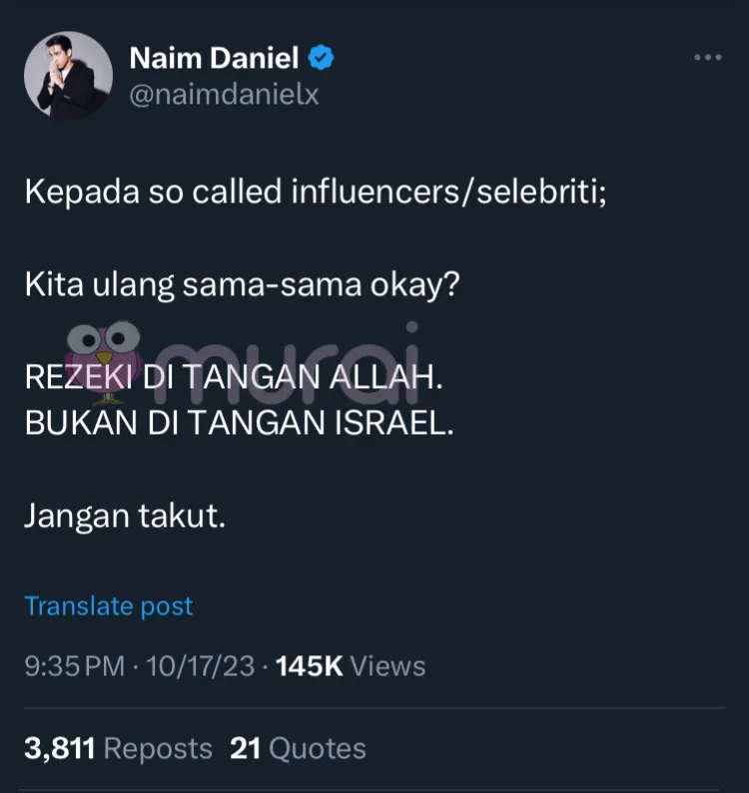This screenshot has width=749, height=793.
Task: Click the "Kita ulang sama-sama okay?" line
Action: pos(242,285)
